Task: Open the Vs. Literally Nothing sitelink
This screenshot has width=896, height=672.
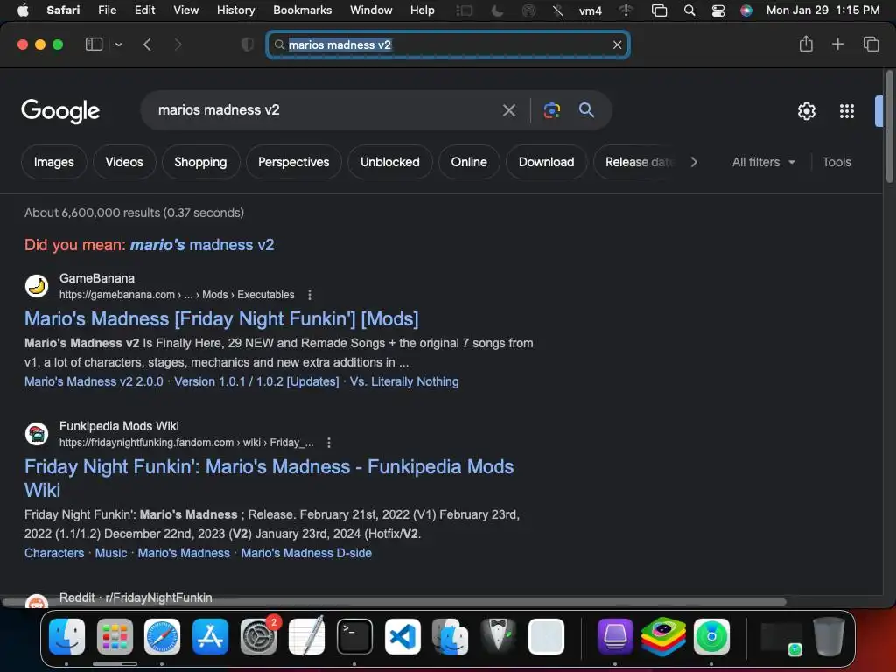Action: (404, 381)
